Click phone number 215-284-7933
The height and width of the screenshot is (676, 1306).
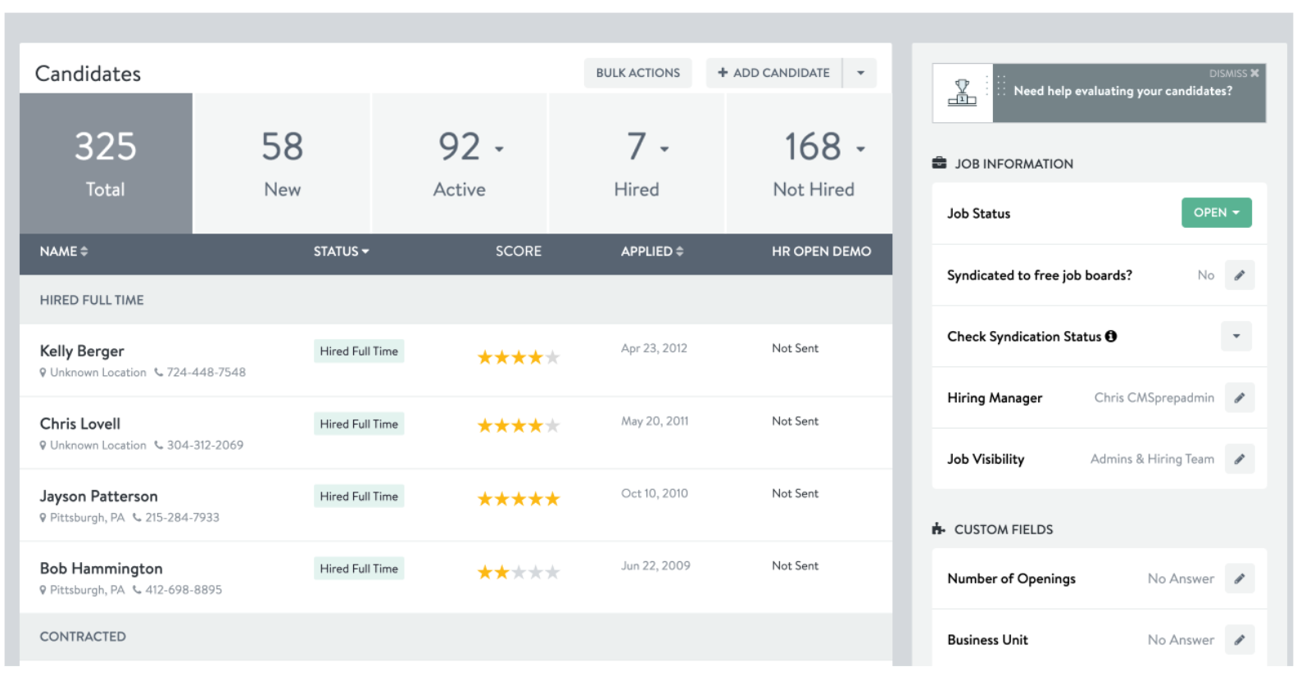coord(183,518)
